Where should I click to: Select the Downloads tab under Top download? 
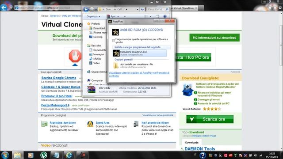[x=191, y=142]
